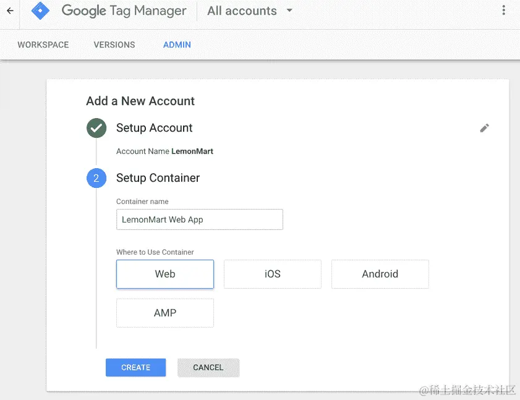Select the Android container option
520x400 pixels.
[380, 274]
